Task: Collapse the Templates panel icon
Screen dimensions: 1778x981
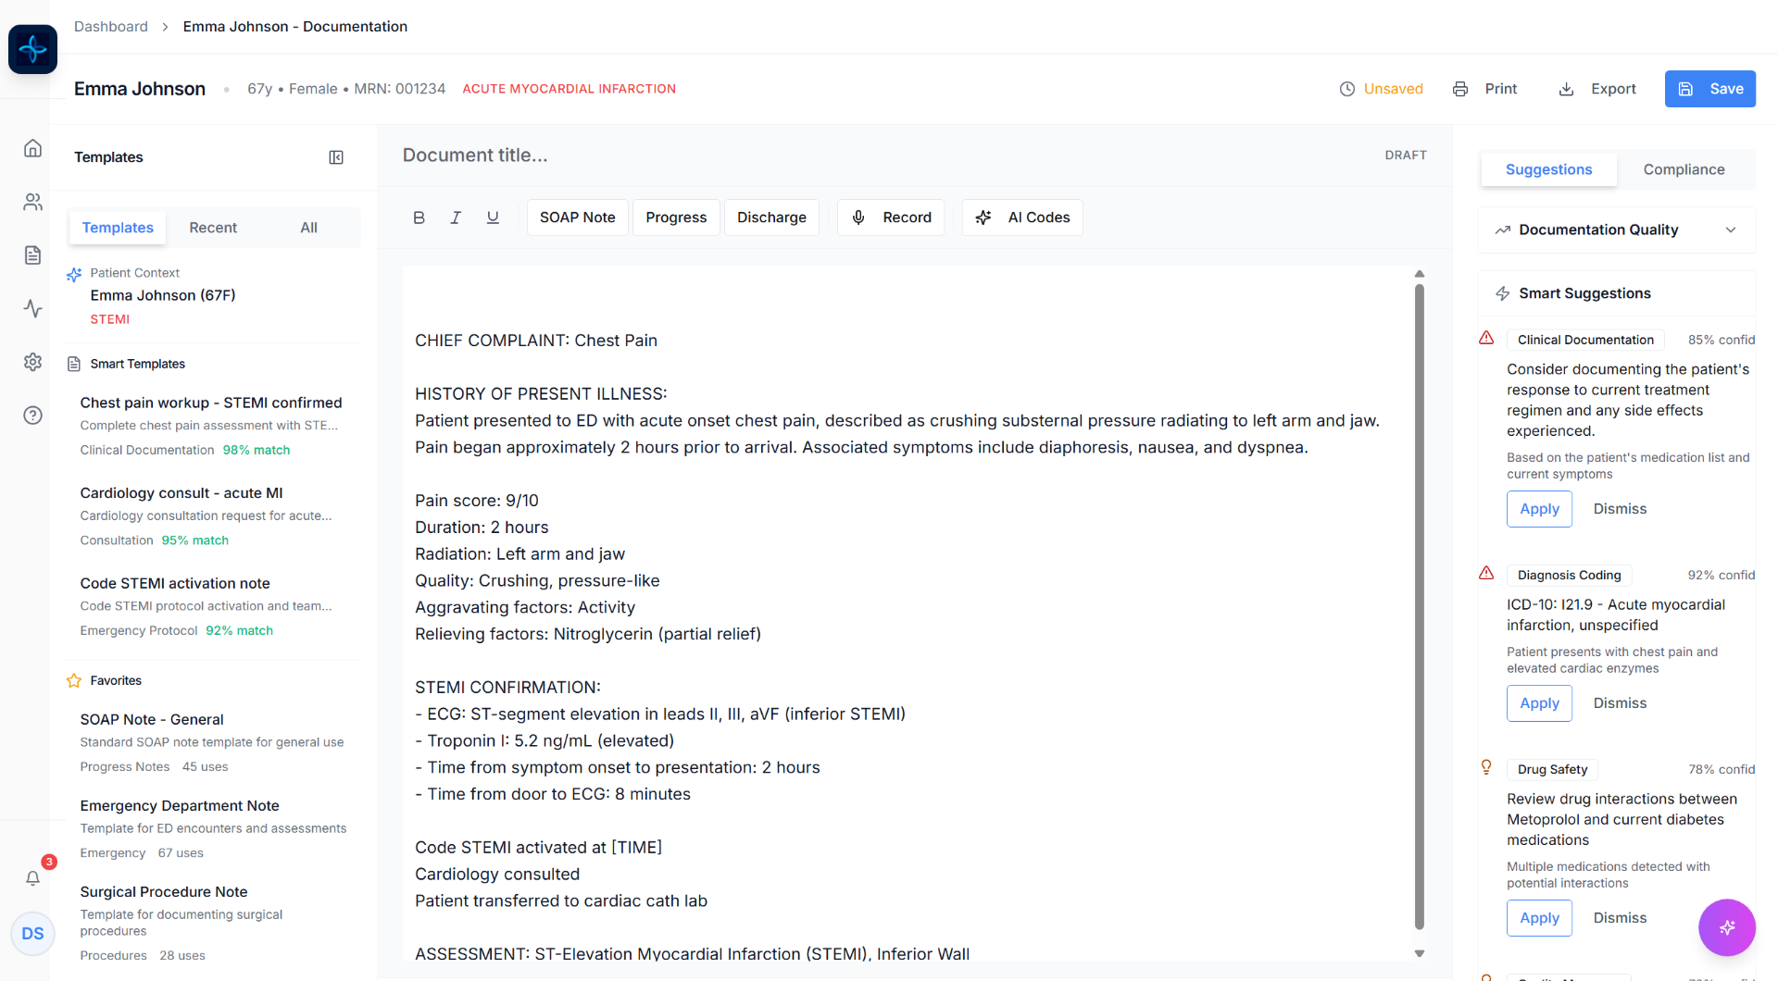Action: [336, 157]
